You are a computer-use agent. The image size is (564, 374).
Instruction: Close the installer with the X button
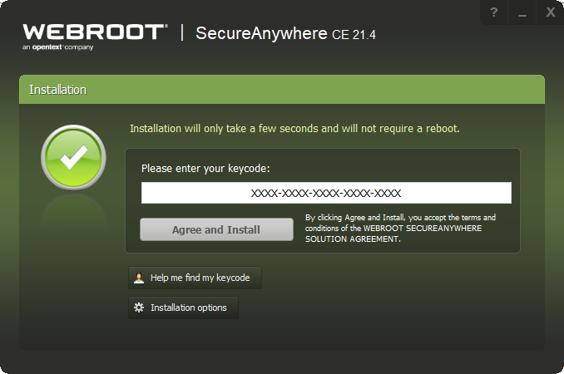[550, 12]
